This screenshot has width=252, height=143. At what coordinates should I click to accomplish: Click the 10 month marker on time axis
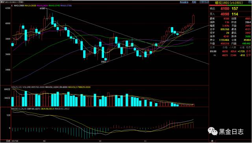click(x=100, y=141)
